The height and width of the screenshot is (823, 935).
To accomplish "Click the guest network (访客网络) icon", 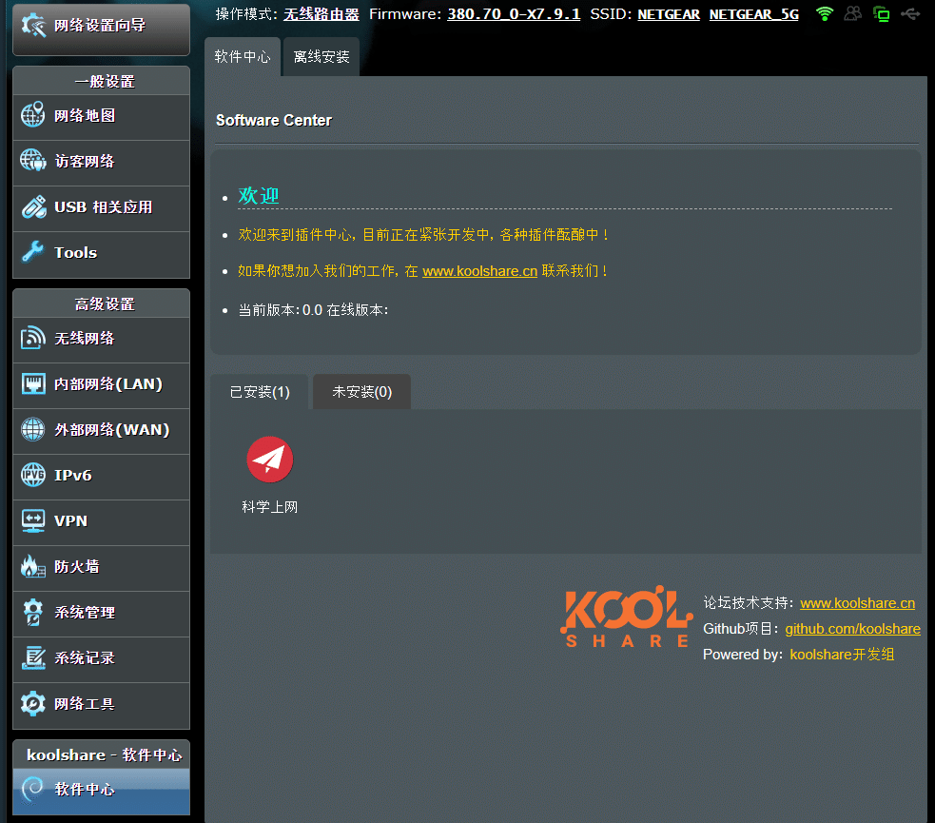I will [32, 161].
